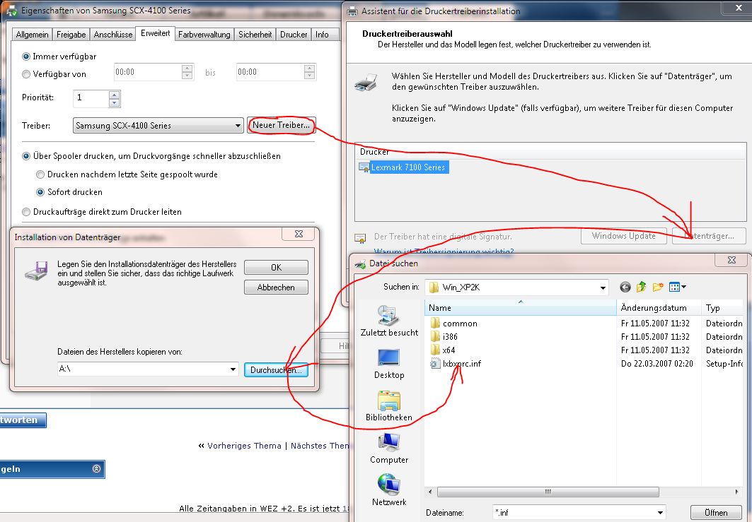This screenshot has width=752, height=522.
Task: Click OK in Installation von Datenträger
Action: click(x=276, y=267)
